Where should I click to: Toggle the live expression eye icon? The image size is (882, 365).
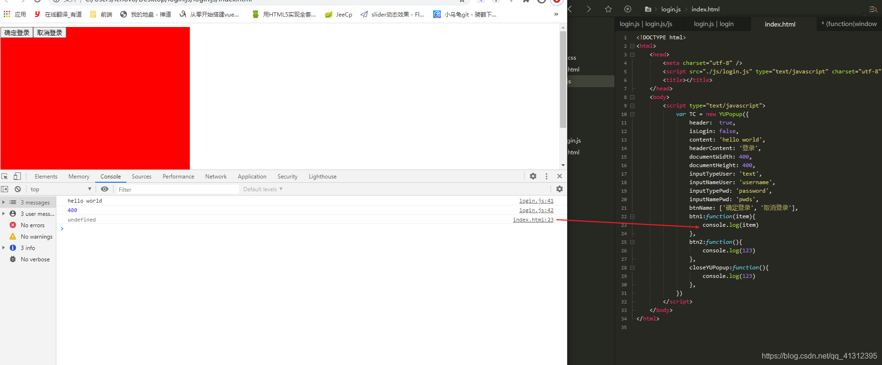(105, 189)
